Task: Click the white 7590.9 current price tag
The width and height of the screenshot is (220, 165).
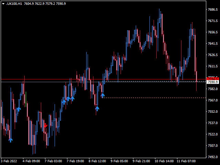Action: [213, 82]
